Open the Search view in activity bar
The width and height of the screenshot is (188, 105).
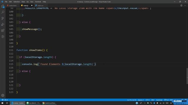3,12
